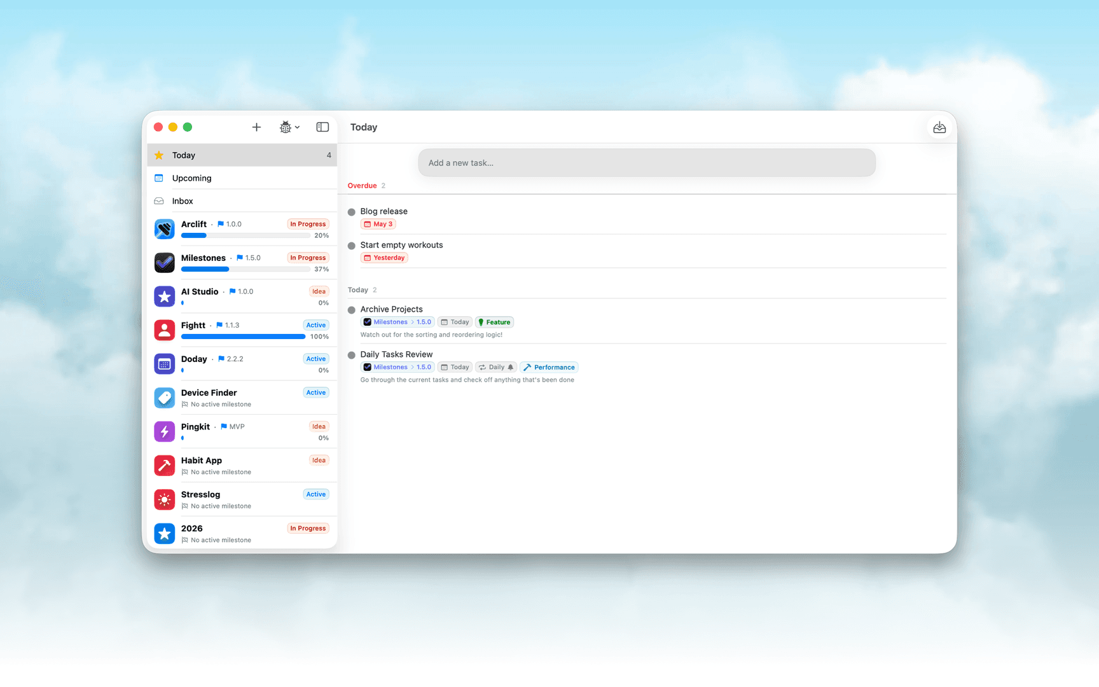Click the Overdue section header

pos(362,186)
